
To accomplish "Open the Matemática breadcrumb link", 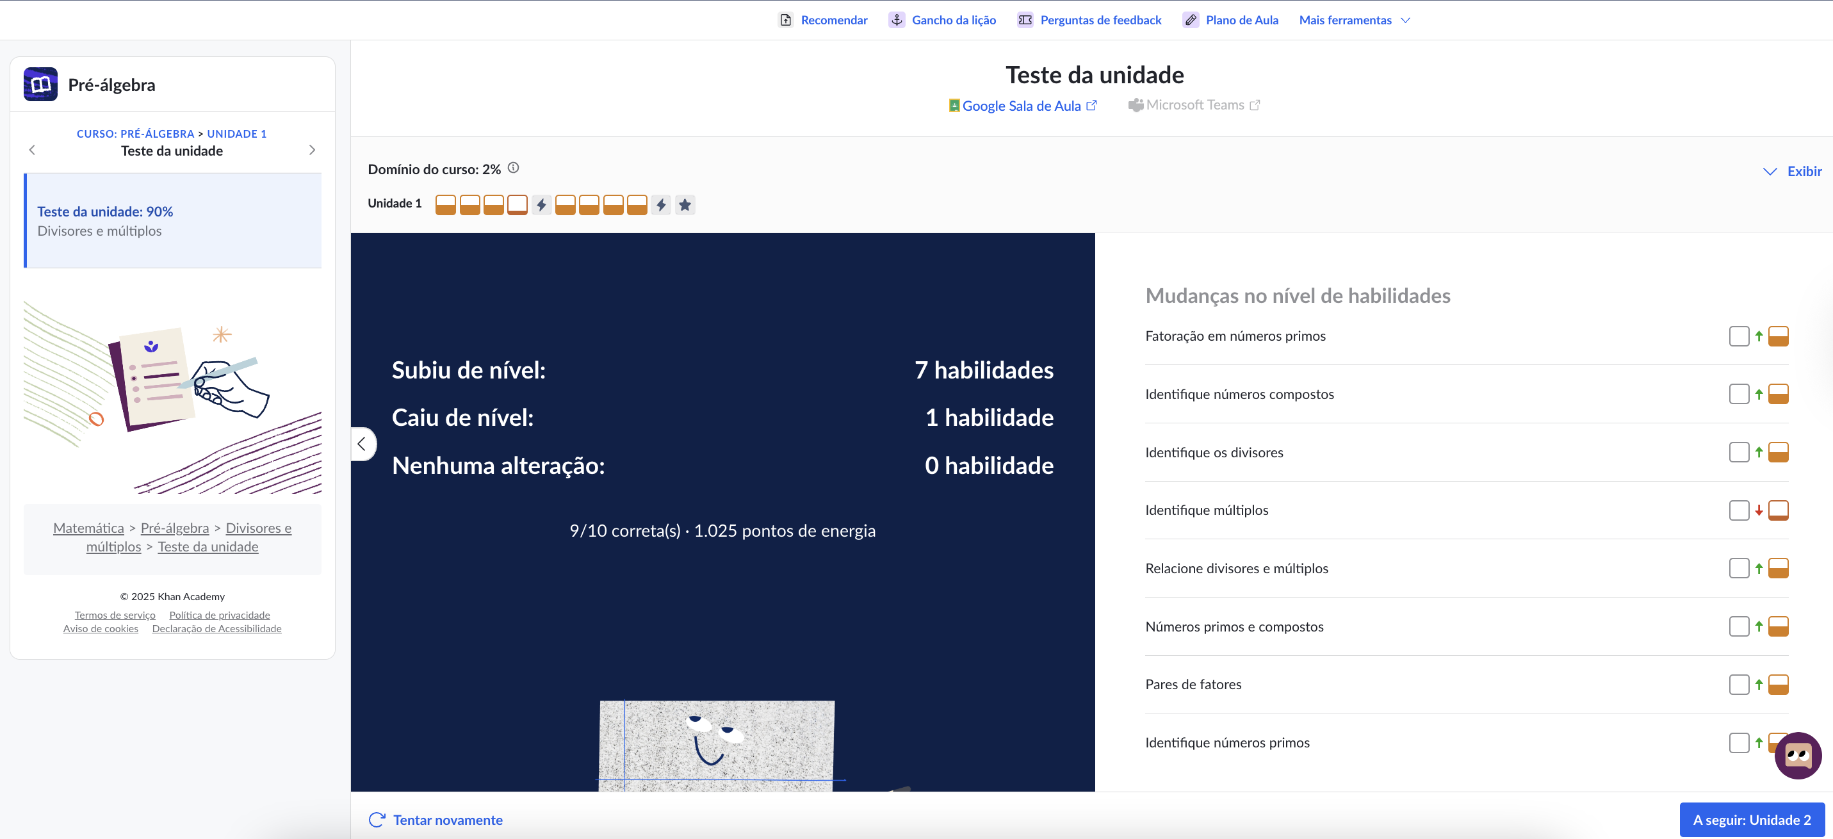I will click(x=88, y=528).
